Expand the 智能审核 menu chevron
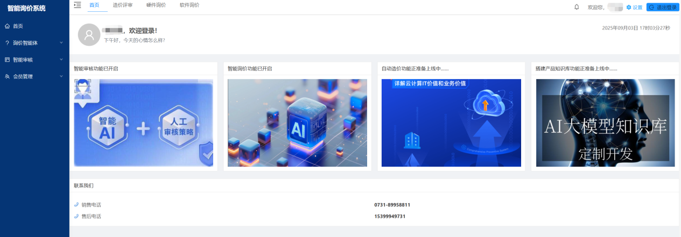The height and width of the screenshot is (237, 681). (61, 60)
